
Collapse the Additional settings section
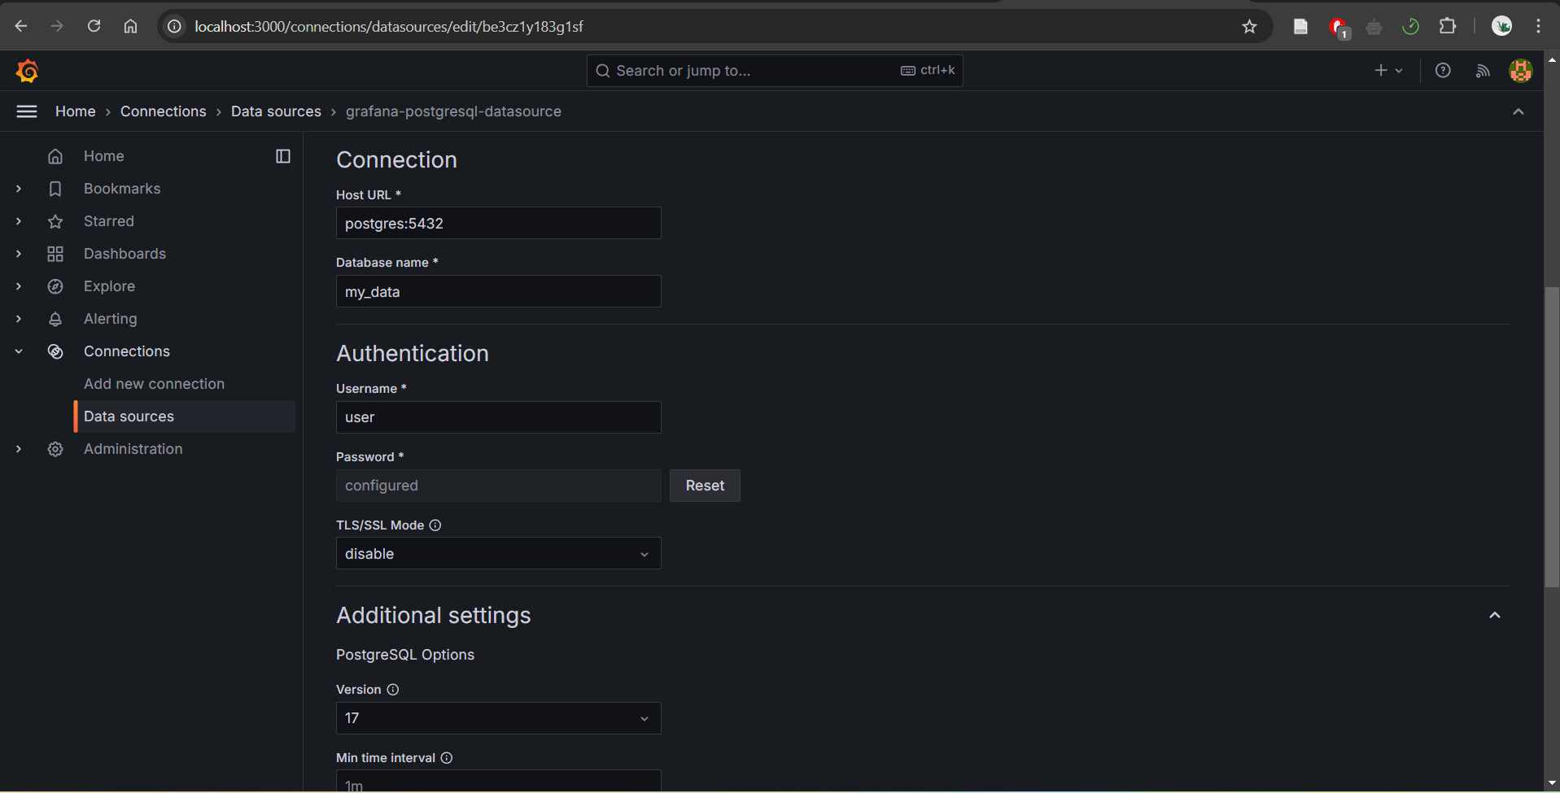pos(1496,616)
